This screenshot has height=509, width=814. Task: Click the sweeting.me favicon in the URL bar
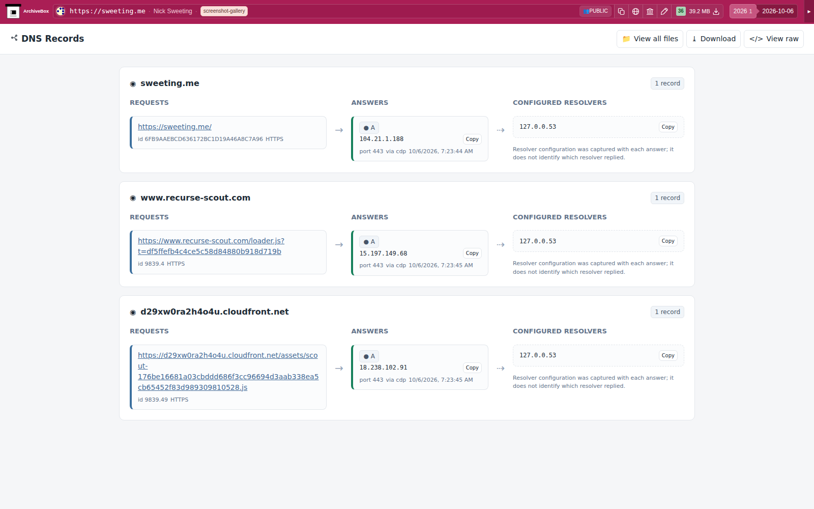point(61,11)
